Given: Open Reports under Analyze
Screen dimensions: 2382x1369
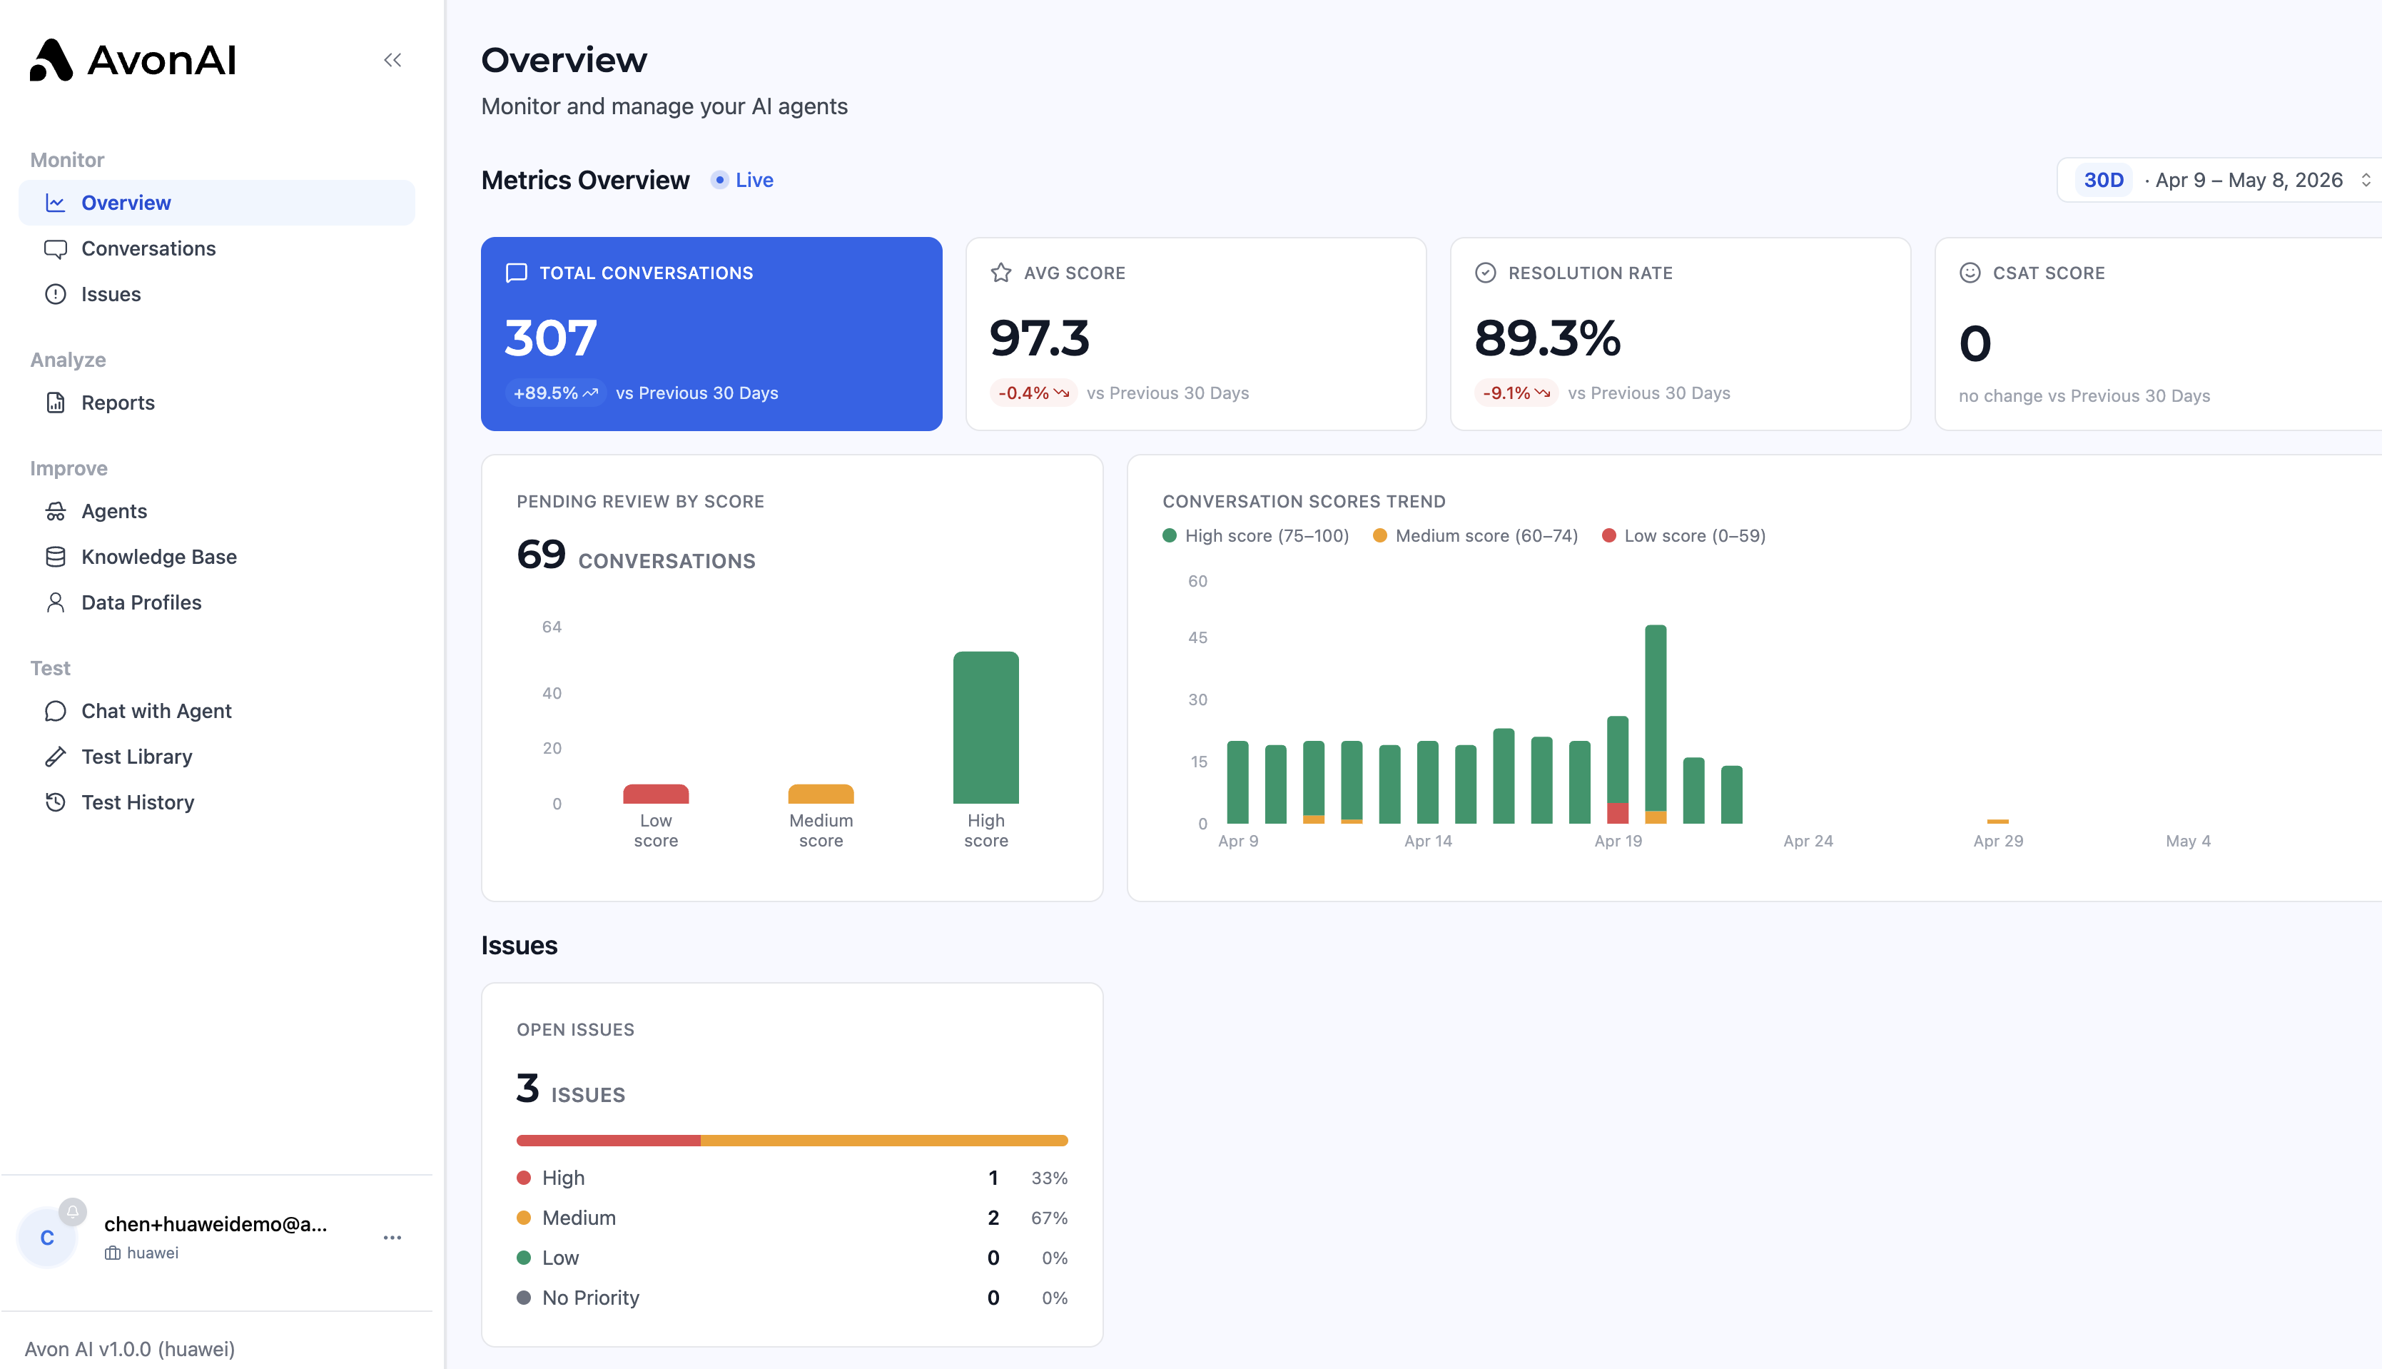Looking at the screenshot, I should [216, 403].
